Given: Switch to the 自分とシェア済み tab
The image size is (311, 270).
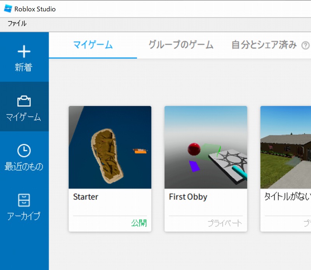Looking at the screenshot, I should click(264, 45).
